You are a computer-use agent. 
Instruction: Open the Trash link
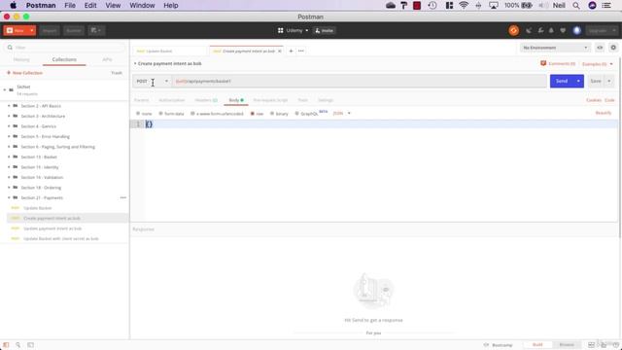(x=117, y=73)
